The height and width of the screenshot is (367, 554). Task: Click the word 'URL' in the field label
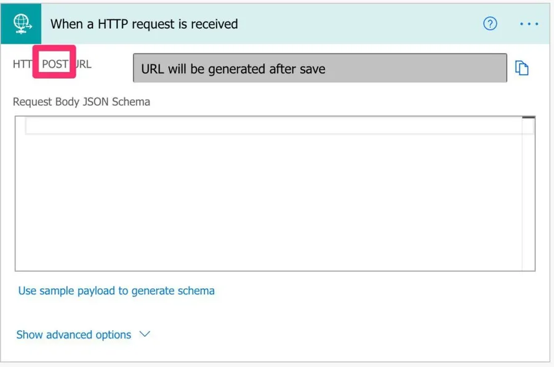[x=83, y=64]
